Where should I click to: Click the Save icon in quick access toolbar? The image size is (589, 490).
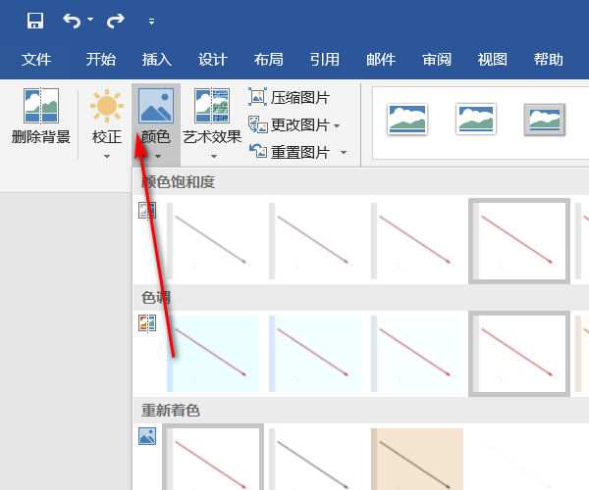35,21
